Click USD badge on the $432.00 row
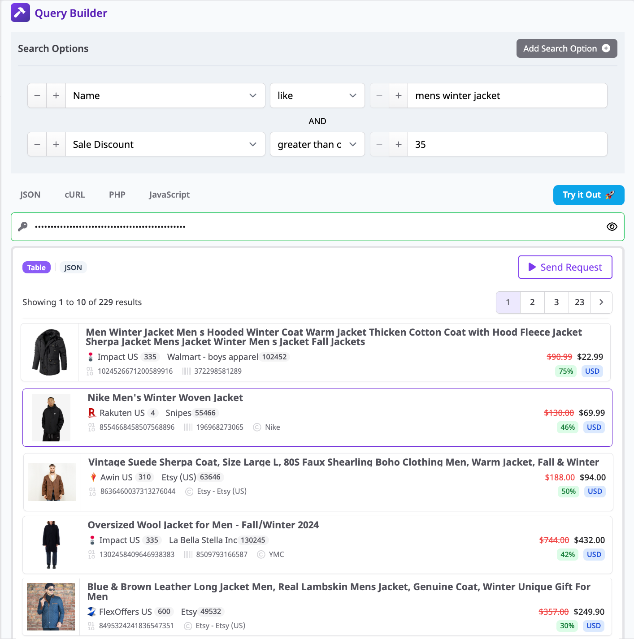This screenshot has width=634, height=639. pyautogui.click(x=594, y=554)
